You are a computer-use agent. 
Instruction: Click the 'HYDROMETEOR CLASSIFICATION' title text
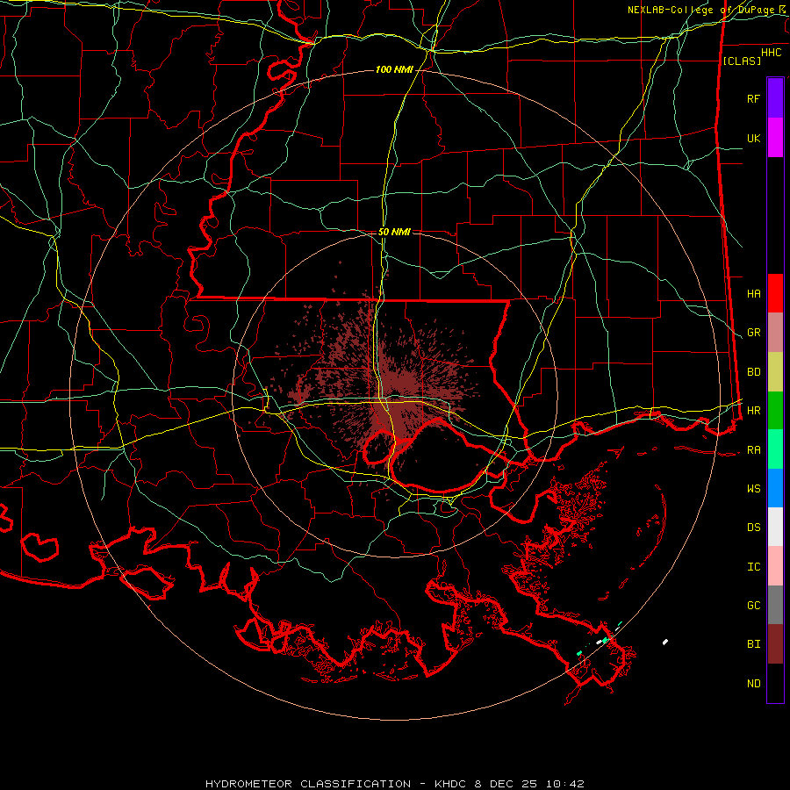point(308,784)
